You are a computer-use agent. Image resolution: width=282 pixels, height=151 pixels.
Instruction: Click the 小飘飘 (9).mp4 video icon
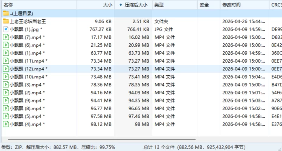[6, 100]
